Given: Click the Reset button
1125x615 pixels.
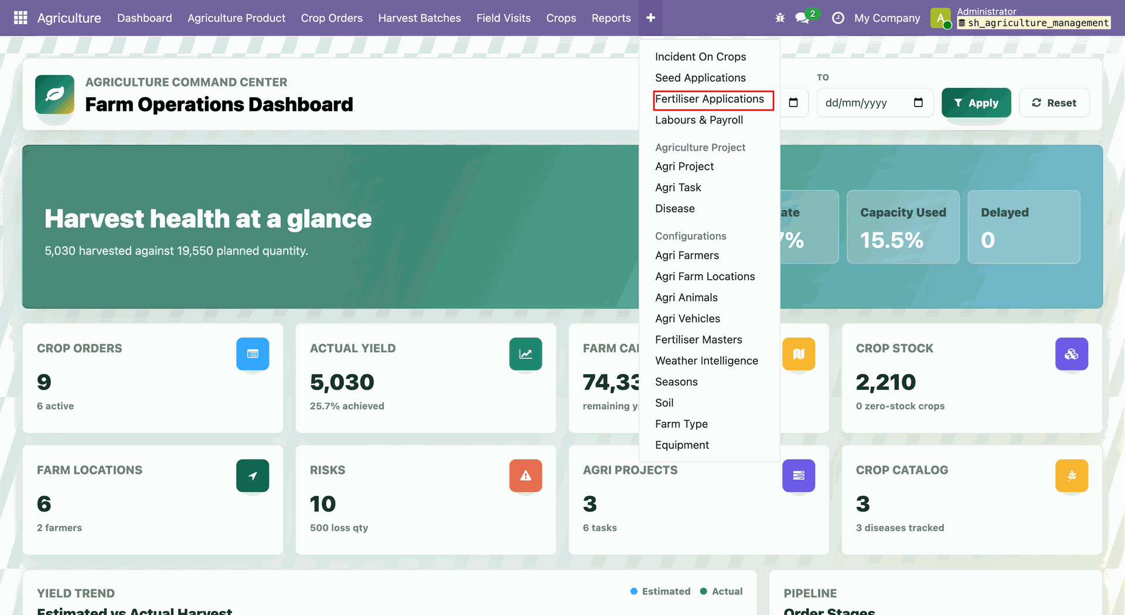Looking at the screenshot, I should [1054, 102].
